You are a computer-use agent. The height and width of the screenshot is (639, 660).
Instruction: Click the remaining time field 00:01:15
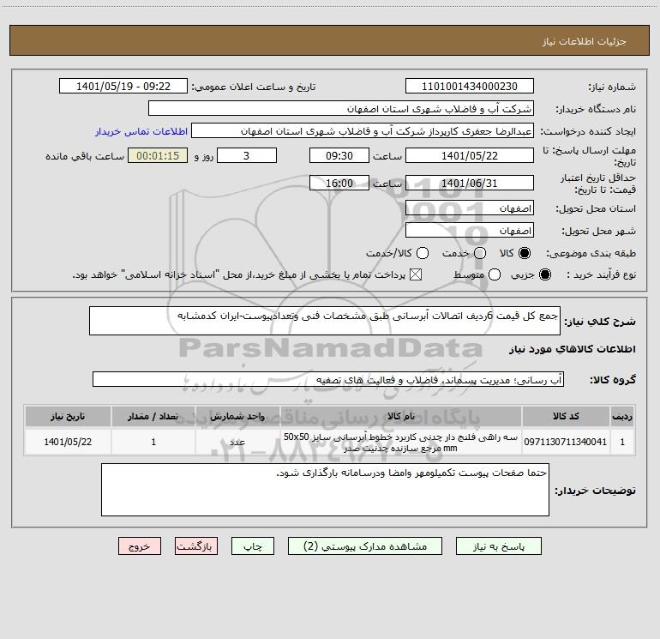pyautogui.click(x=158, y=155)
